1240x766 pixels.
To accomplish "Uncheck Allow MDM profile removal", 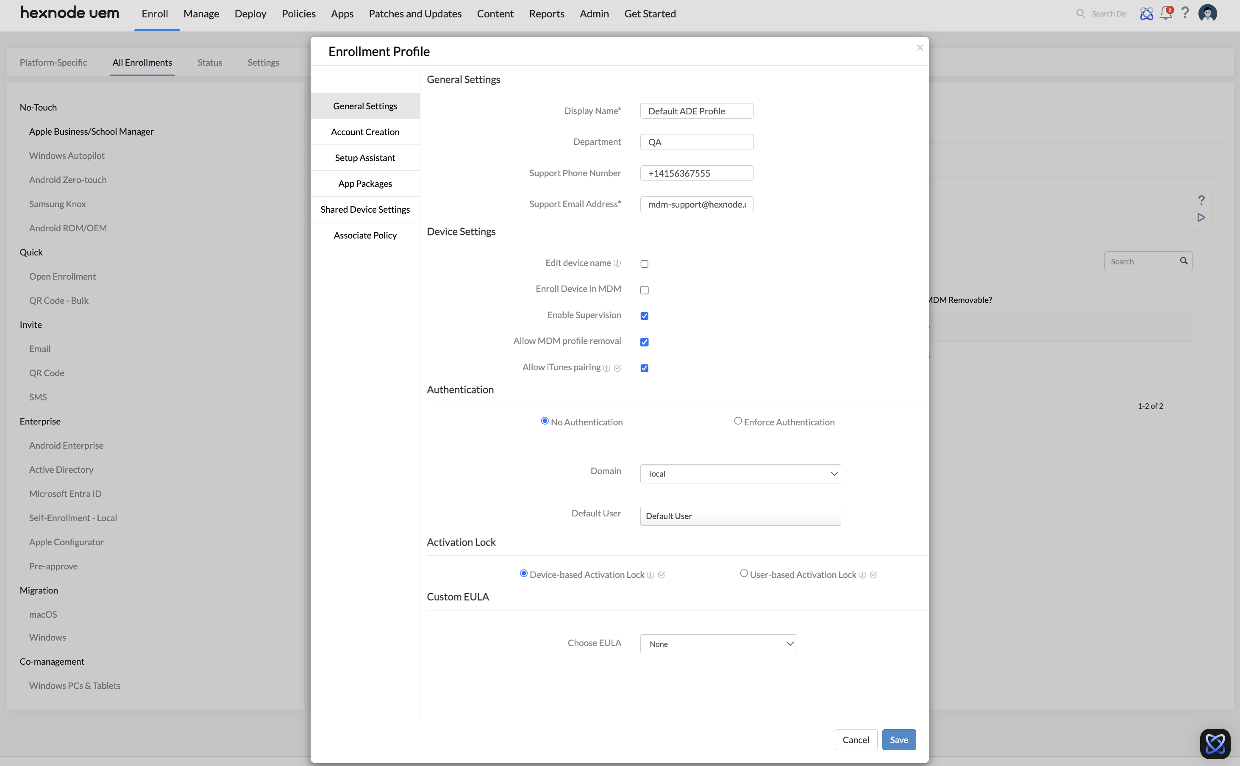I will click(644, 342).
